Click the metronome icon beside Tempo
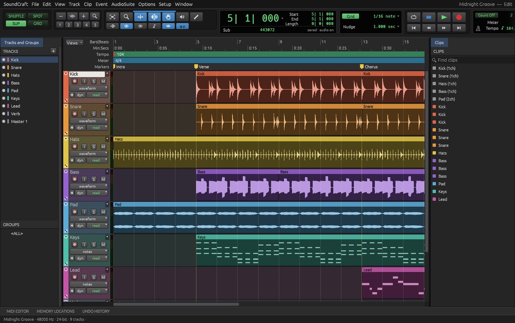The image size is (515, 323). [x=478, y=29]
